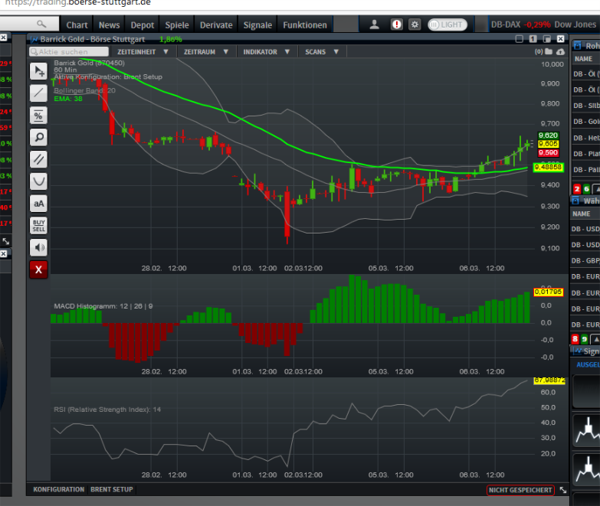Click the AUSGEL signals link
Image resolution: width=600 pixels, height=506 pixels.
[588, 364]
